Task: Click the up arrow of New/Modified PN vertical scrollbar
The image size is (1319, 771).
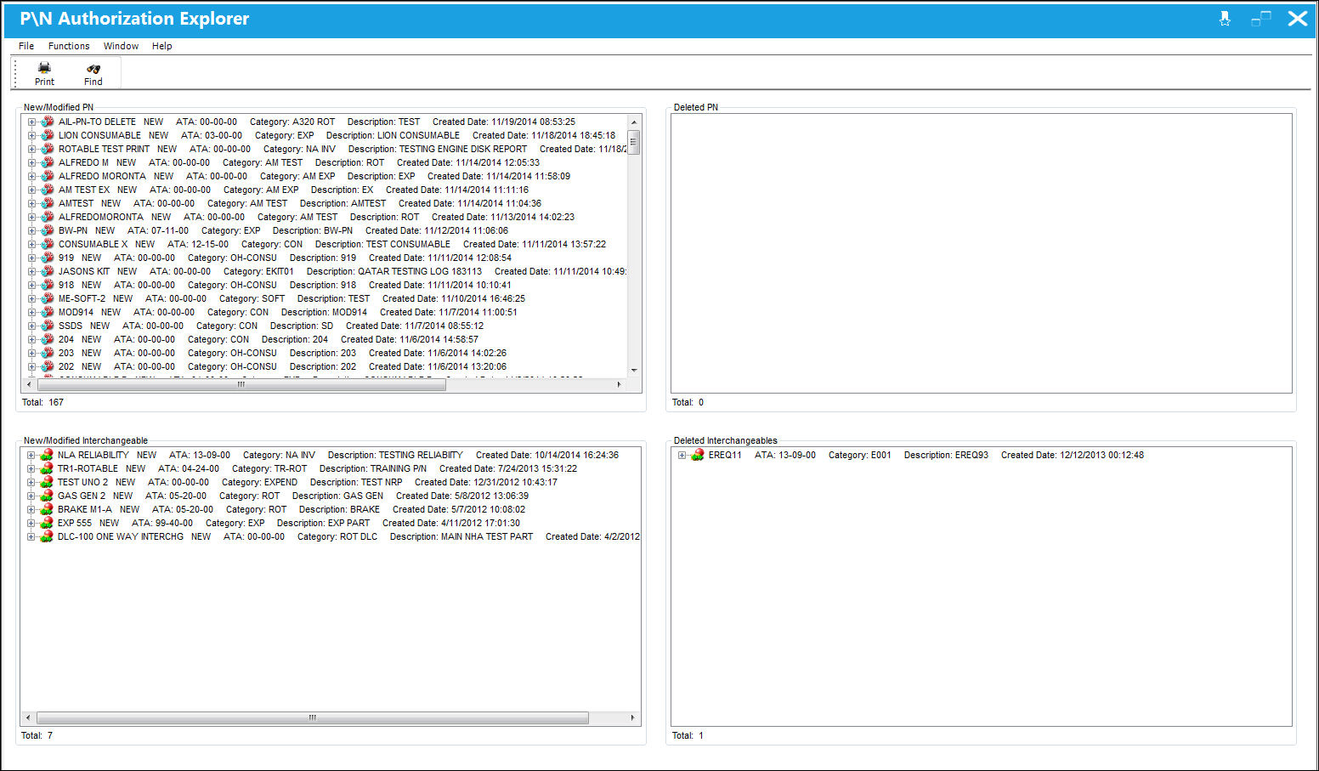Action: point(634,122)
